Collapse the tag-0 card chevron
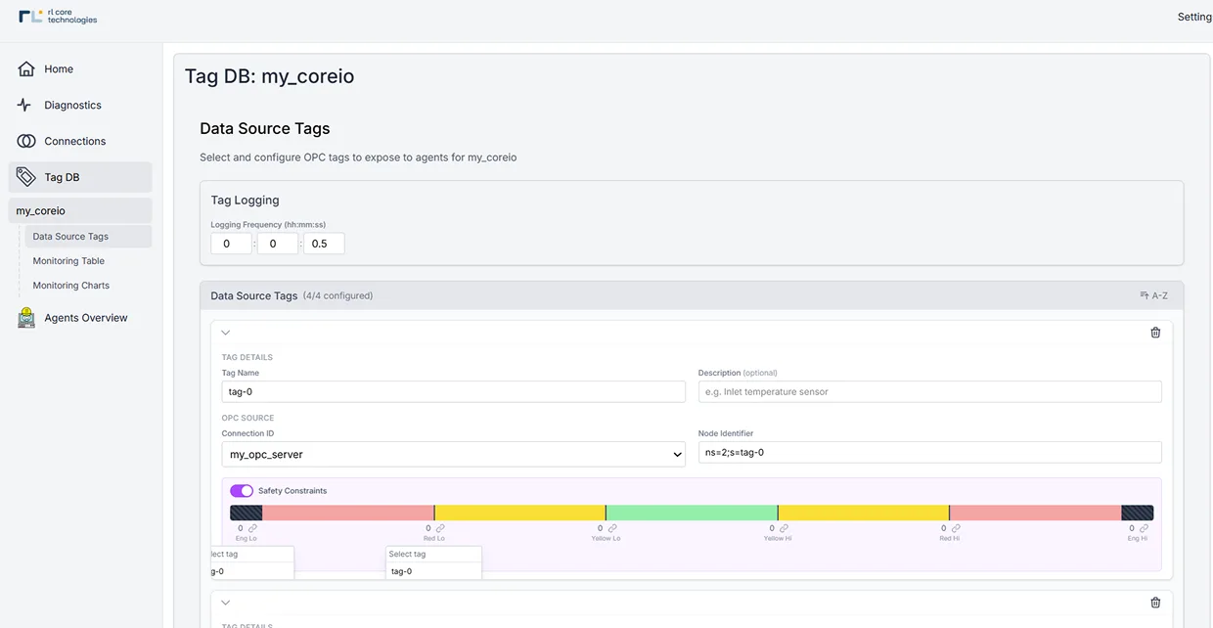Image resolution: width=1213 pixels, height=628 pixels. tap(226, 333)
